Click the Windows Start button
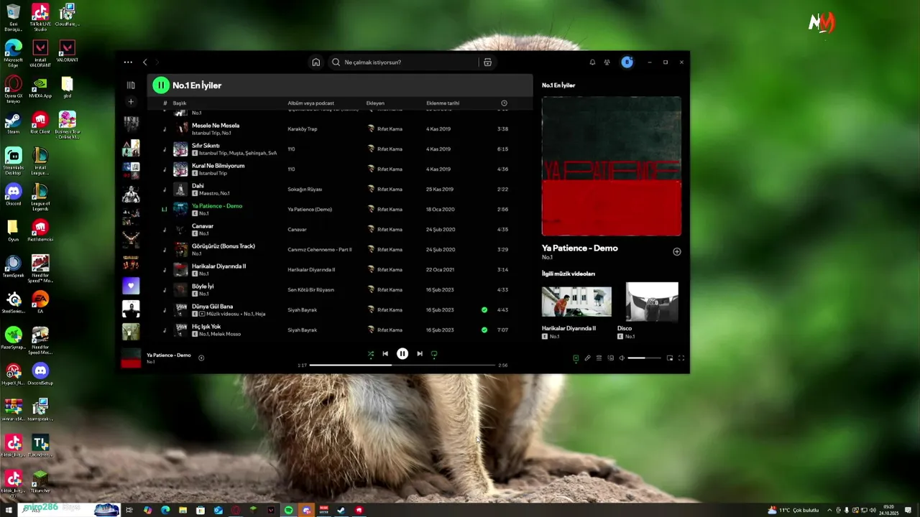The image size is (920, 517). 9,510
